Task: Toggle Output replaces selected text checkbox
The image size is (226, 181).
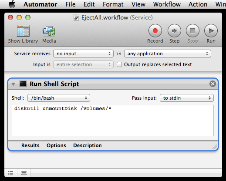Action: point(119,64)
